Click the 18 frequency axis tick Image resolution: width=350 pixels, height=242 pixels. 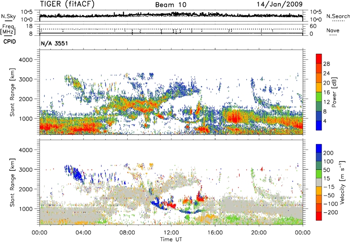pos(29,26)
